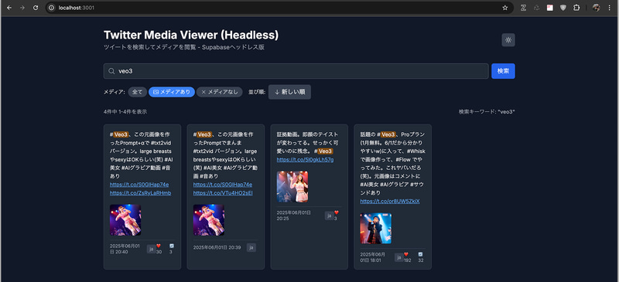Open S0GlHap74e link in the #txt2vid Prompt+α card
Screen dimensions: 619x282
point(139,185)
